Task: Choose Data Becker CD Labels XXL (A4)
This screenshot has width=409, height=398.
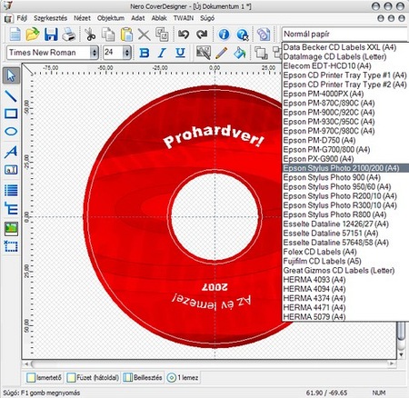Action: pyautogui.click(x=345, y=47)
